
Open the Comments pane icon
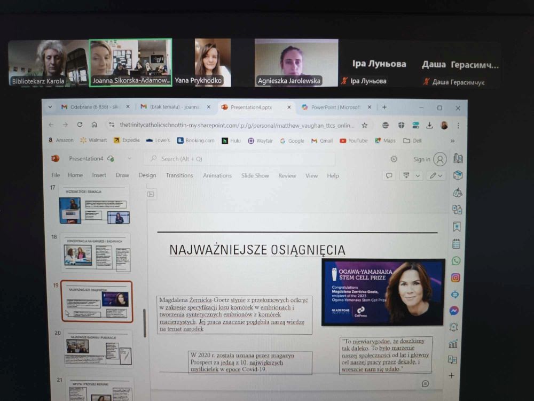coord(389,175)
